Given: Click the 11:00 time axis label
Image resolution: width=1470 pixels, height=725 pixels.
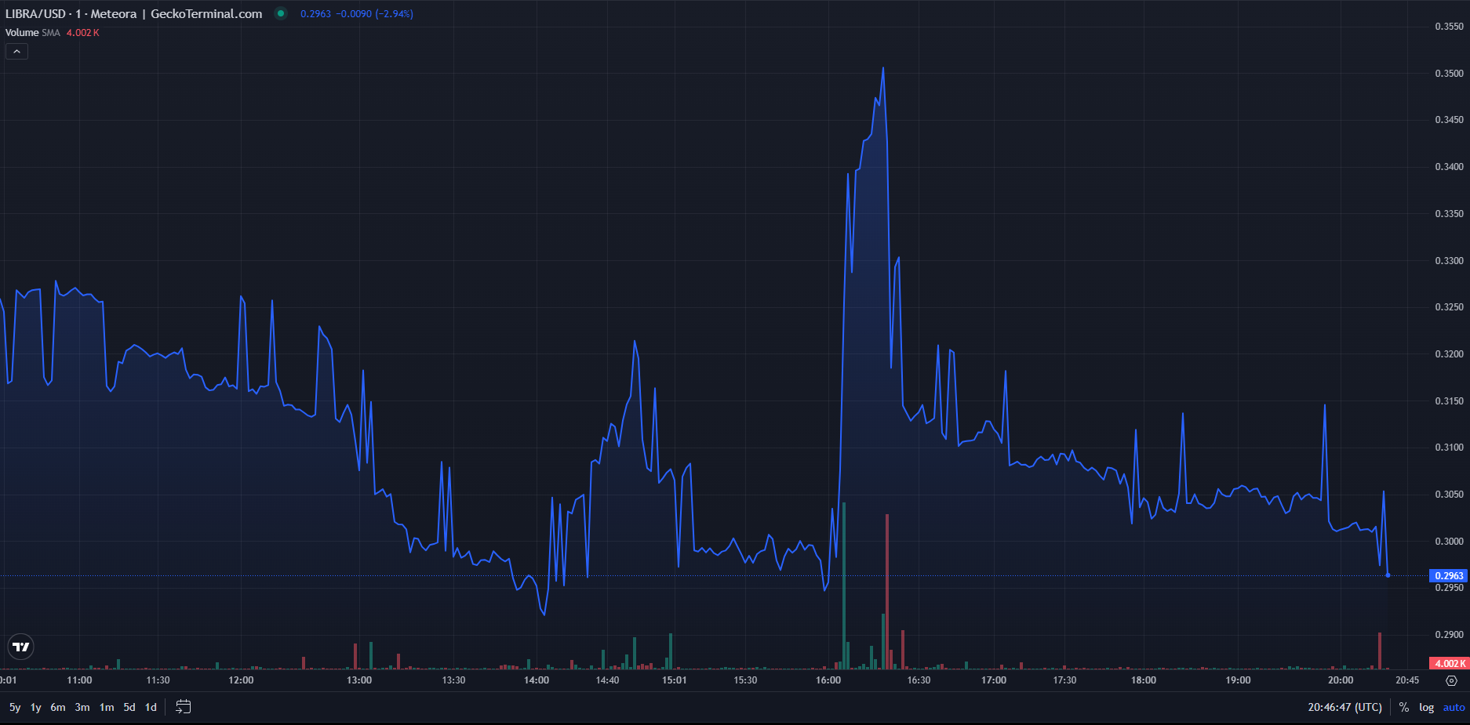Looking at the screenshot, I should [79, 680].
